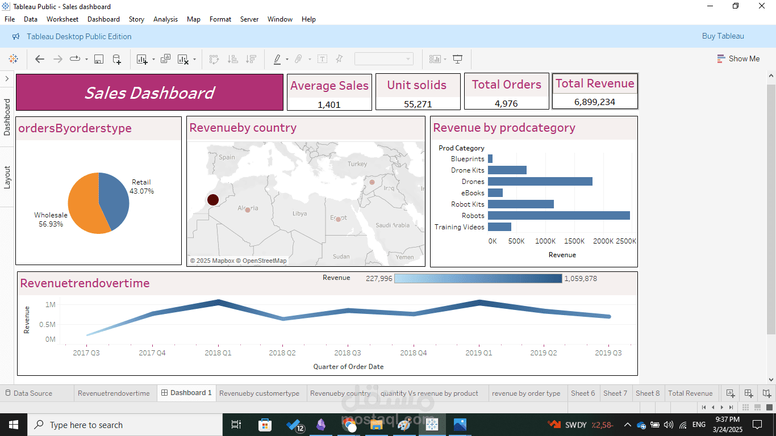
Task: Activate Presentation Mode from the toolbar
Action: tap(458, 58)
